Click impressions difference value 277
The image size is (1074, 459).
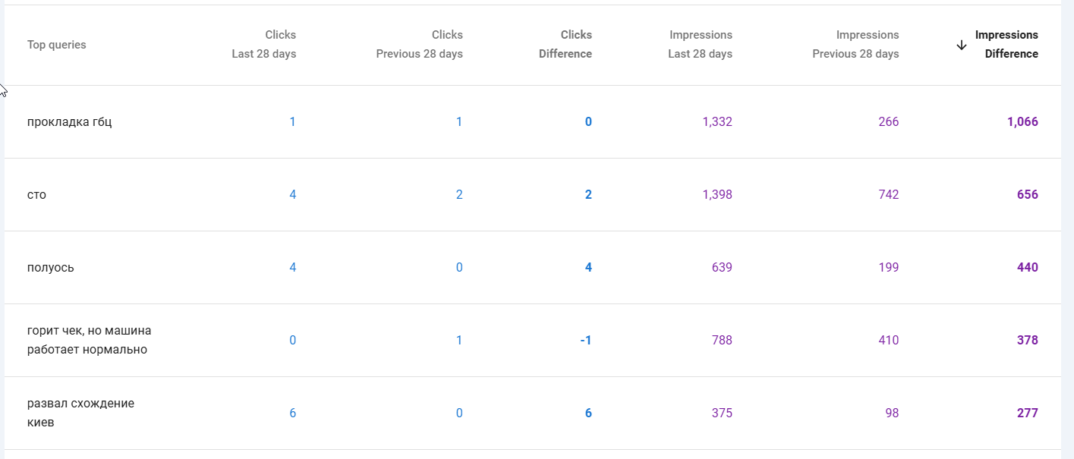[1028, 413]
